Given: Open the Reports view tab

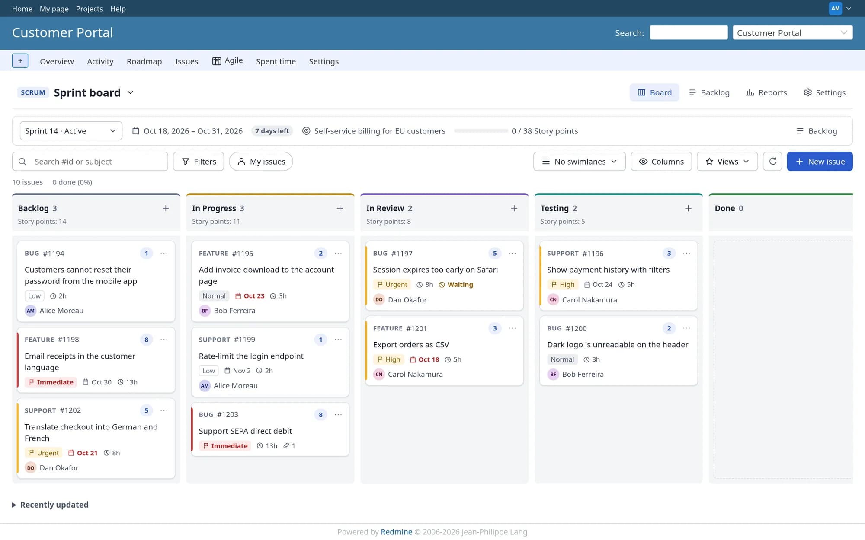Looking at the screenshot, I should pos(766,92).
